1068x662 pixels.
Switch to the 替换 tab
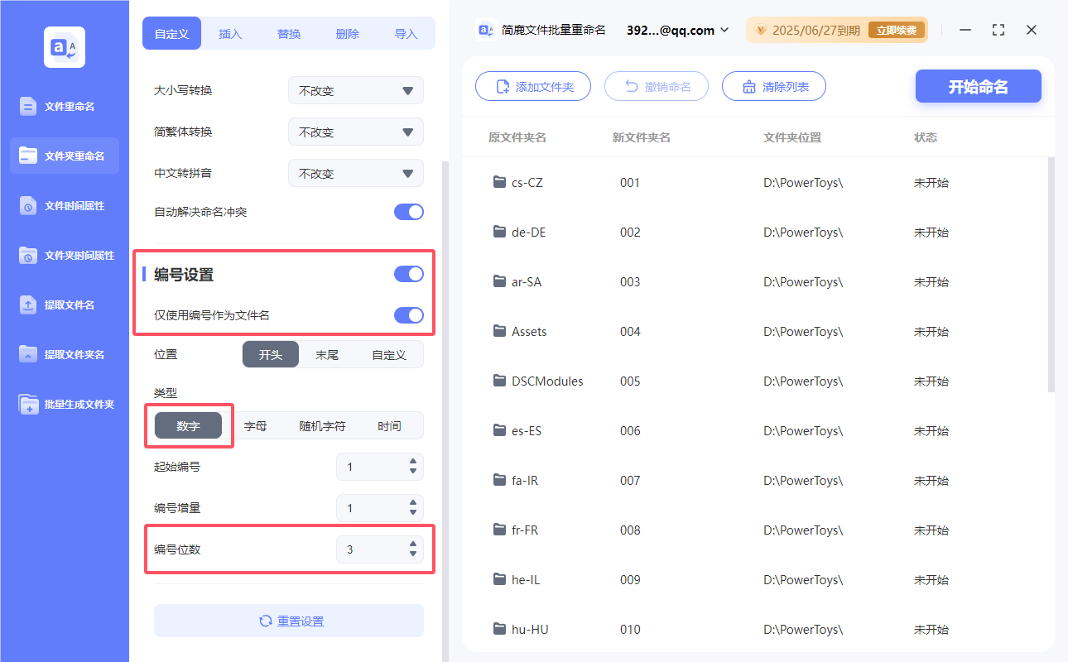[x=289, y=33]
